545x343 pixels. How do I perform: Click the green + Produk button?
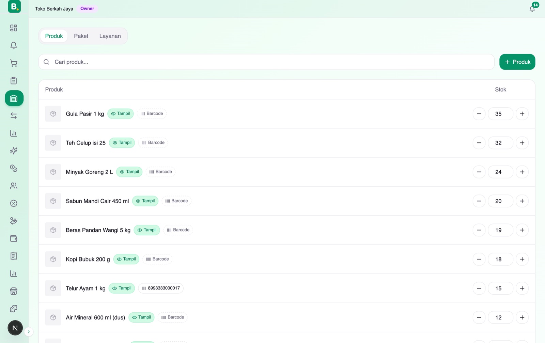517,62
